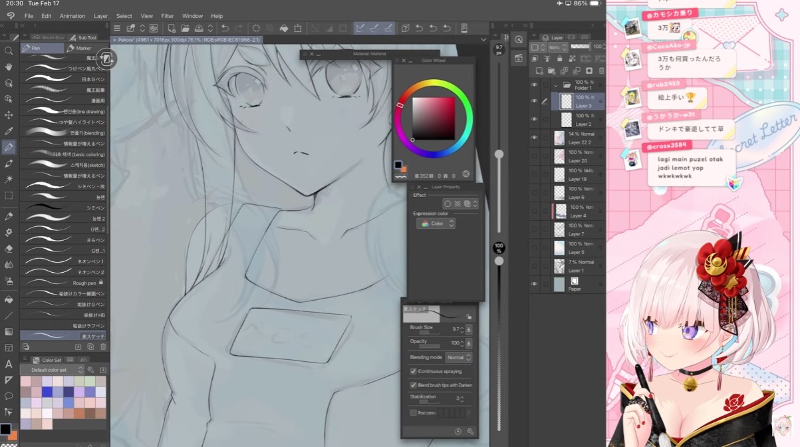
Task: Hide Layer 3 with eye icon
Action: [534, 101]
